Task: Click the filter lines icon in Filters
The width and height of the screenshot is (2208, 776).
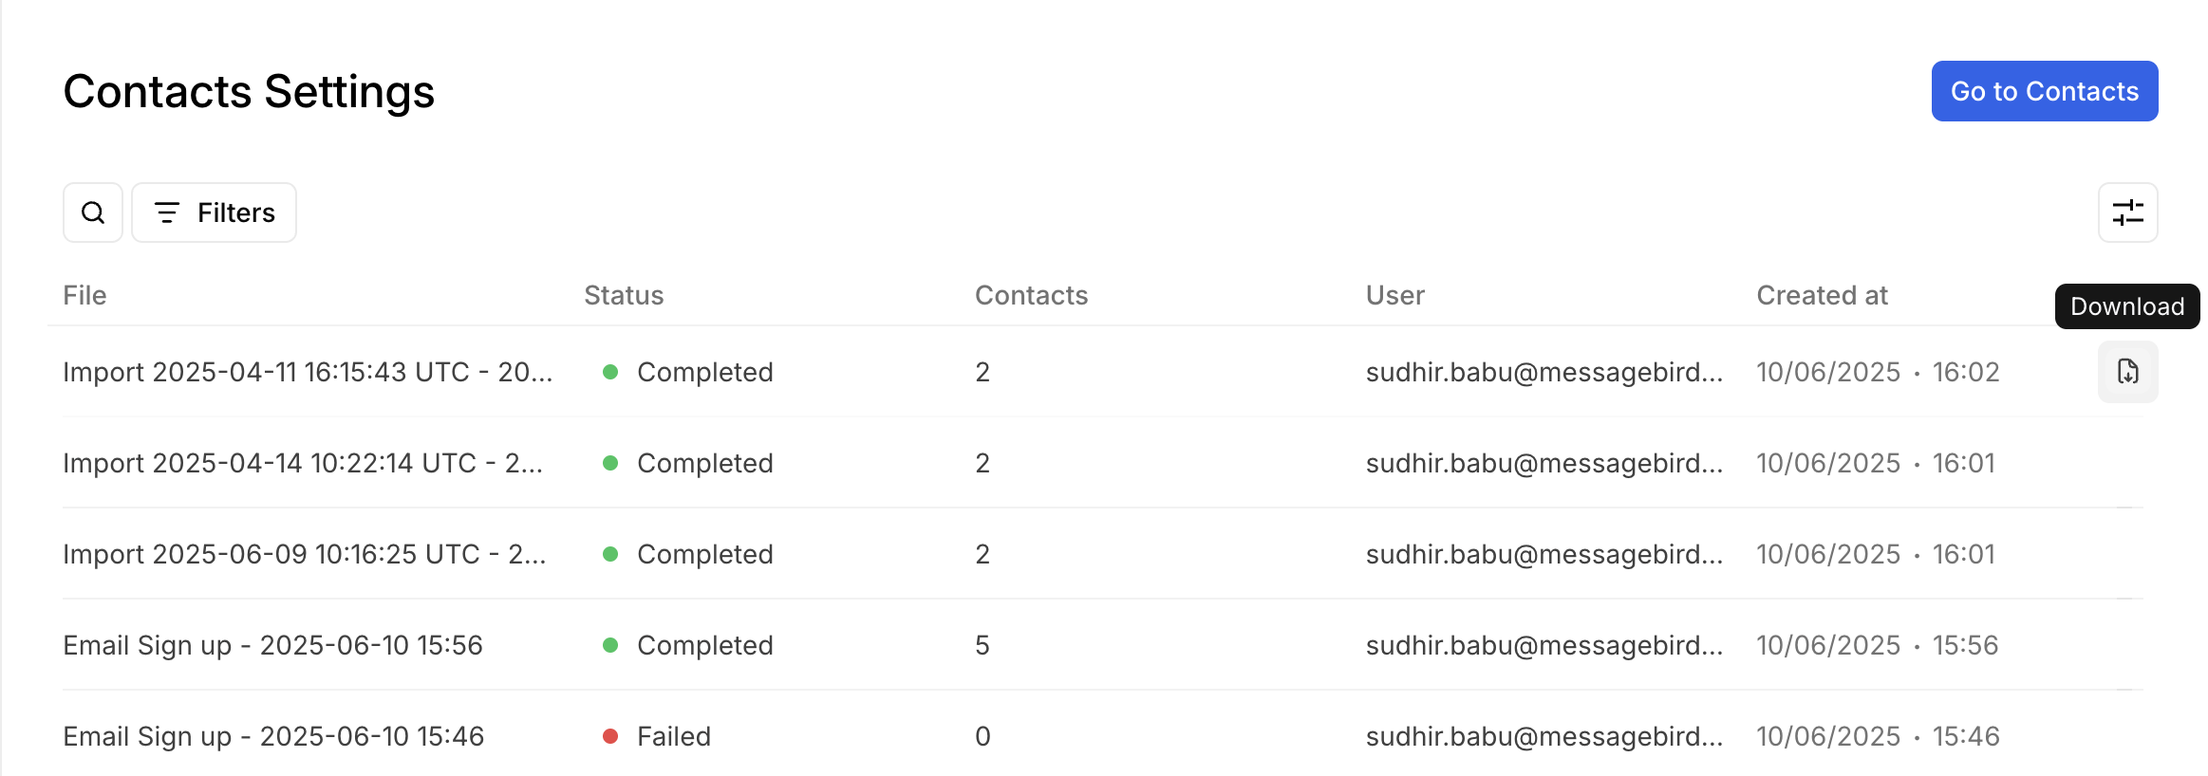Action: pos(167,212)
